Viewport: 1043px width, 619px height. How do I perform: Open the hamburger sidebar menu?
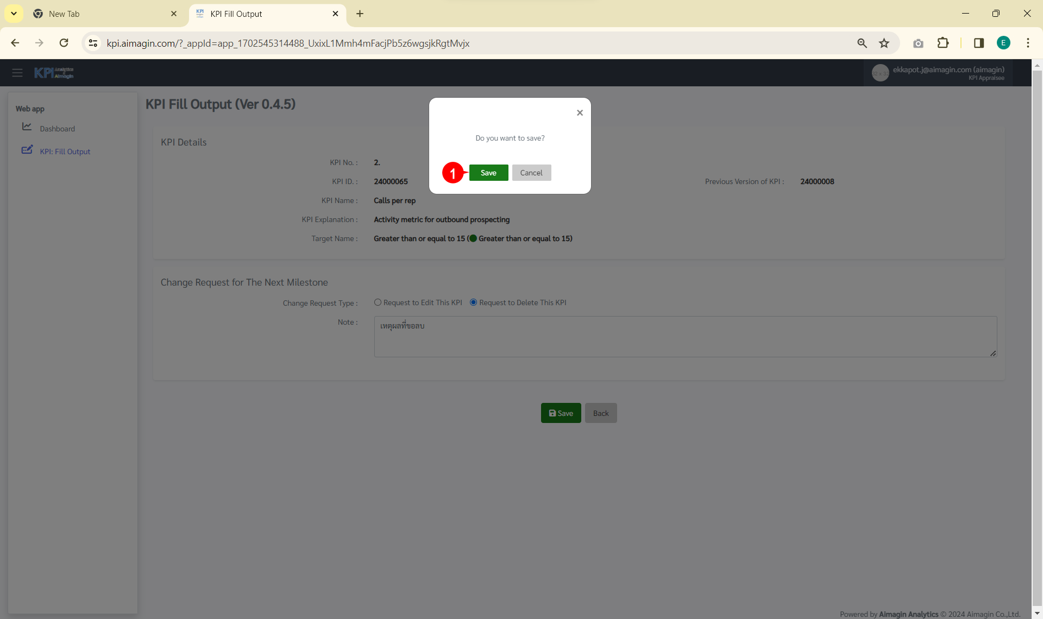point(17,73)
